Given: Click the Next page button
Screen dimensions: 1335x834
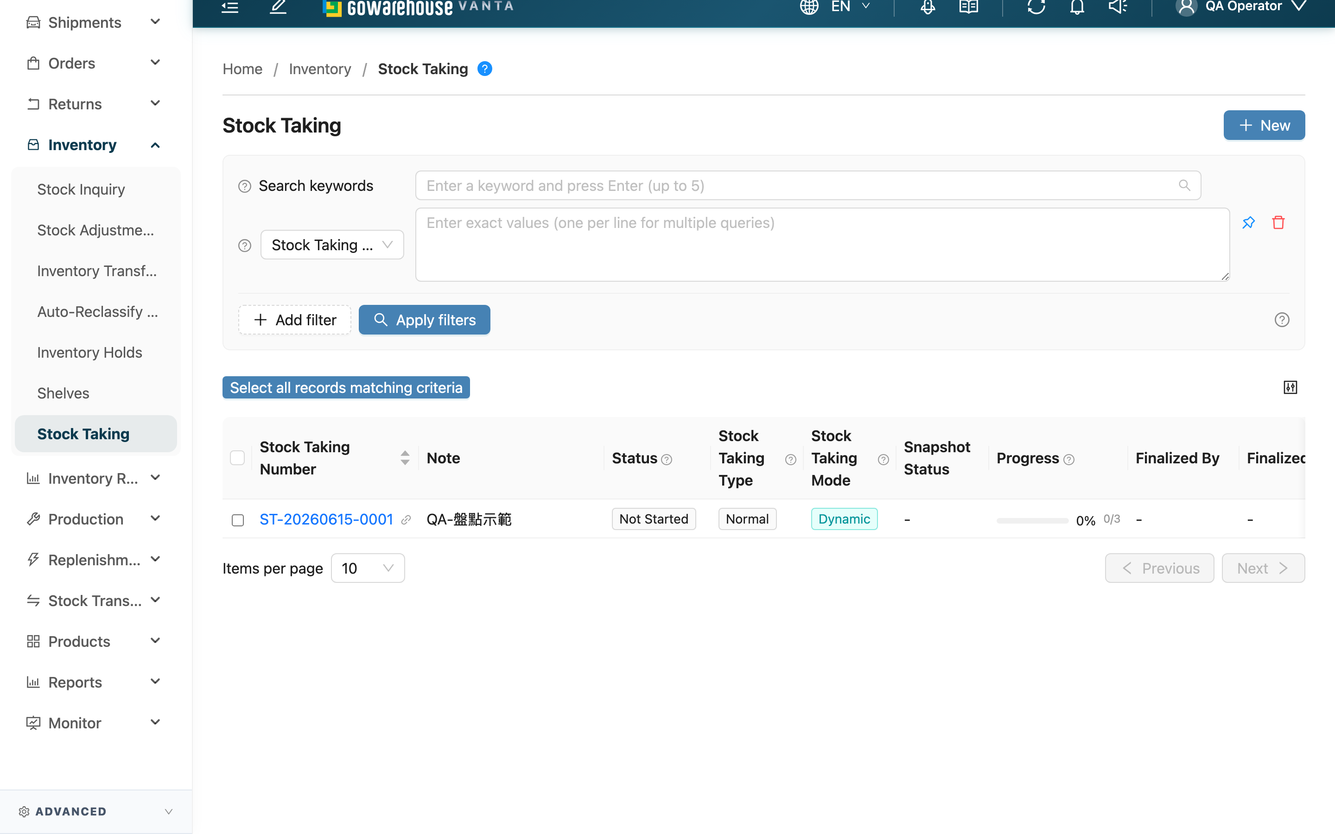Looking at the screenshot, I should (x=1263, y=568).
